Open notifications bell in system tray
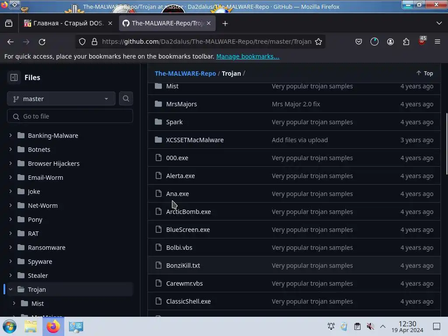The height and width of the screenshot is (336, 448). [331, 326]
